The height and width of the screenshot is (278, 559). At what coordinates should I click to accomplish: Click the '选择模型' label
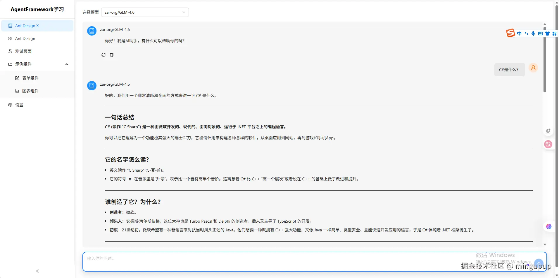[x=91, y=12]
